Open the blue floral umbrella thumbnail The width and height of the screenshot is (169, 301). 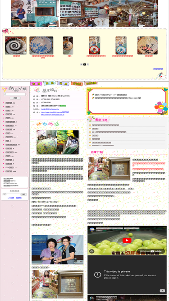(41, 46)
